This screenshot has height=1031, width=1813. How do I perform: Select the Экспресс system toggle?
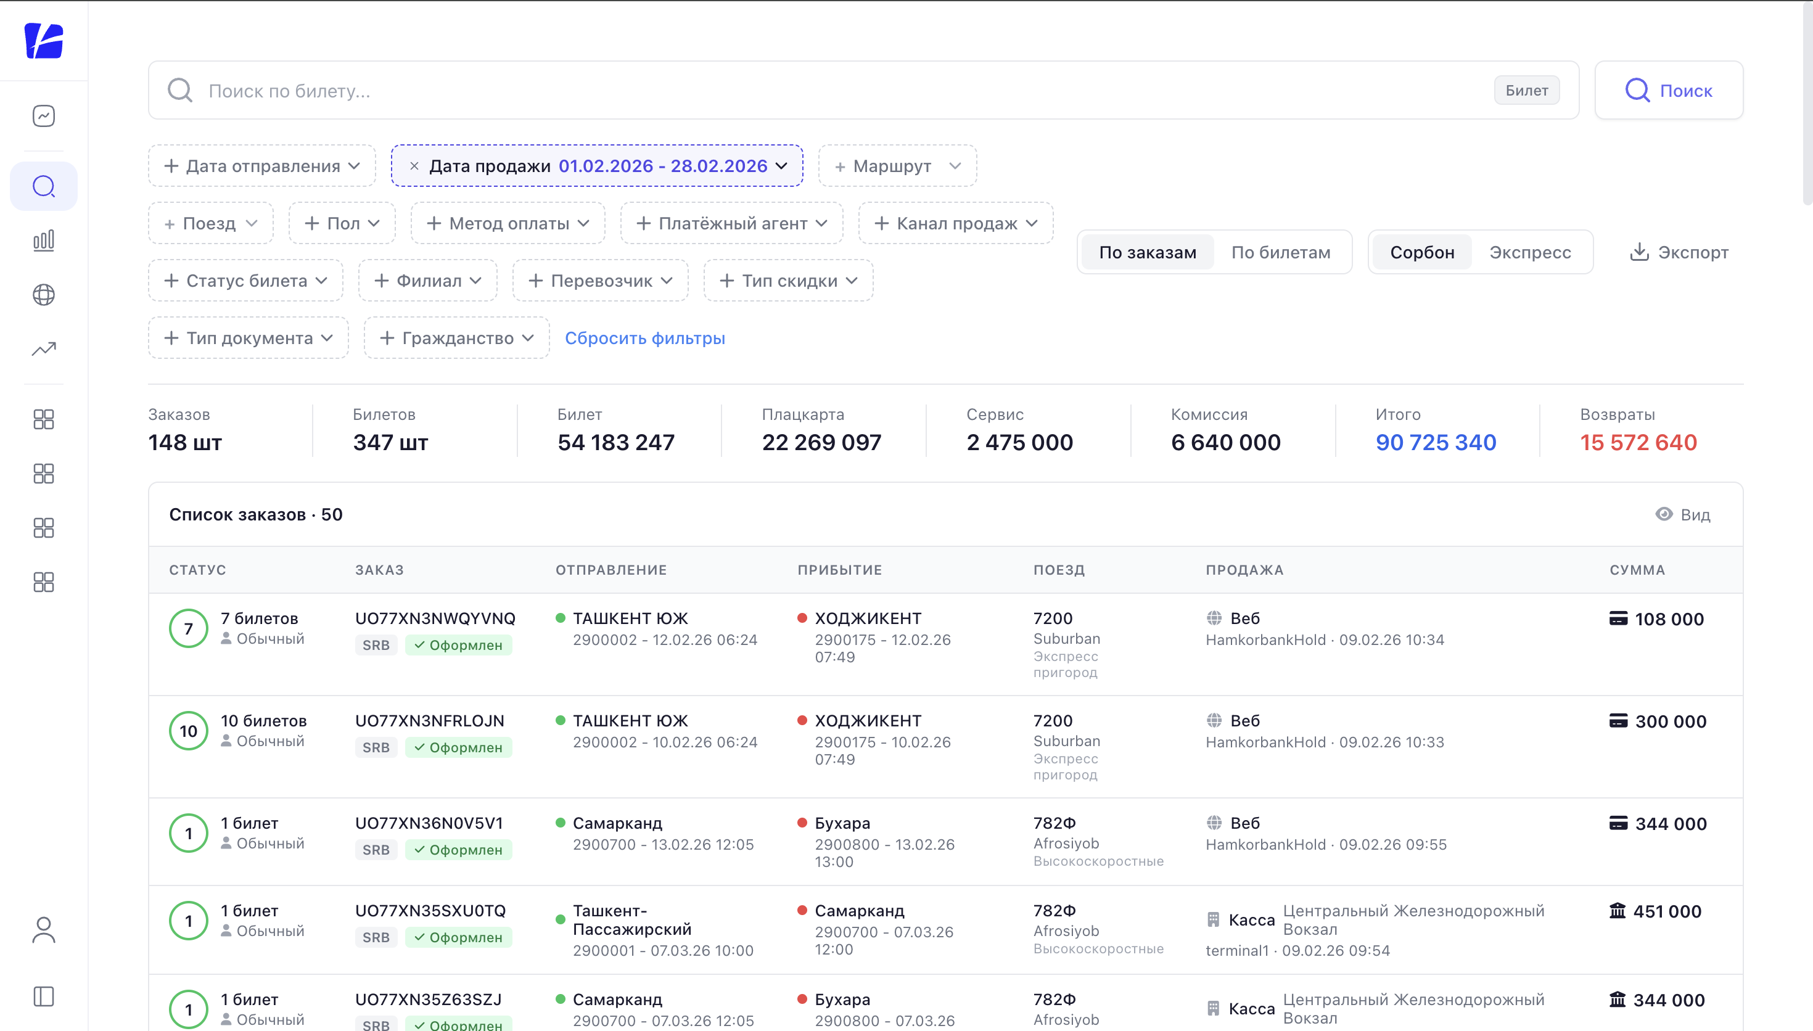click(1530, 252)
